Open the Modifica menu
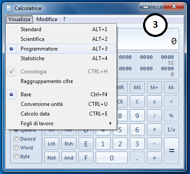The height and width of the screenshot is (174, 190). pyautogui.click(x=47, y=19)
